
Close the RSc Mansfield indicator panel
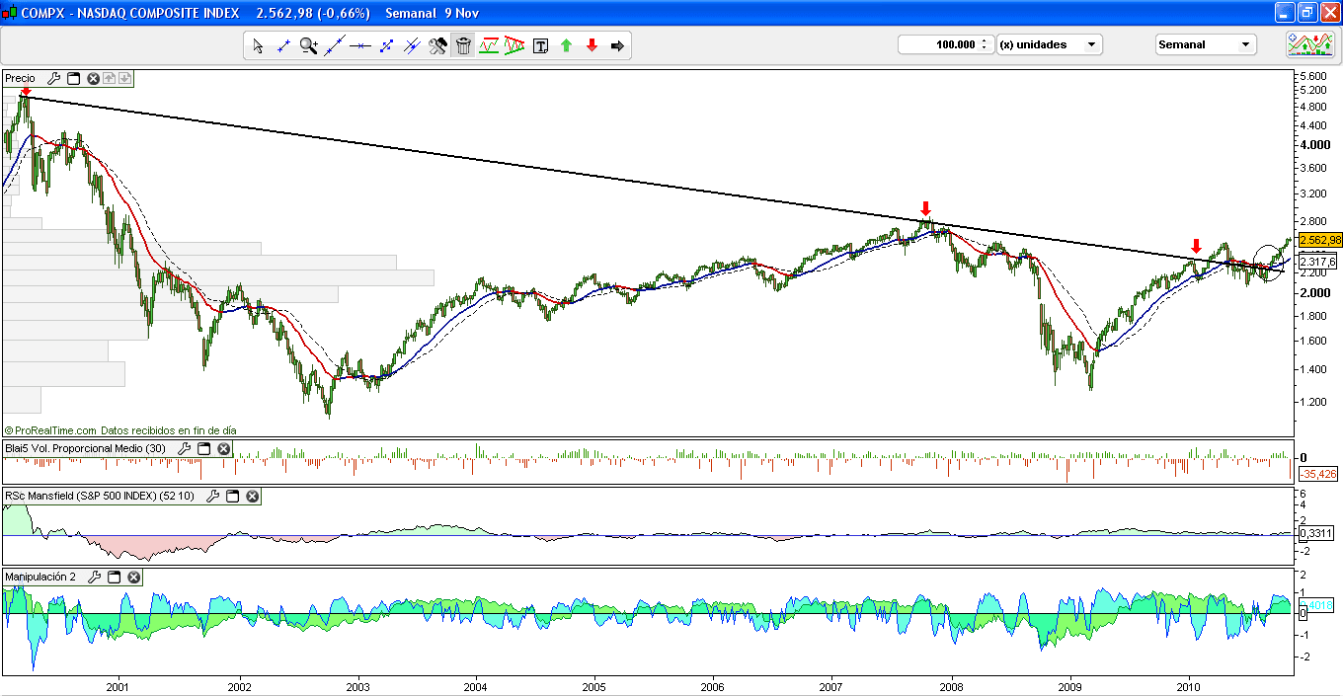pos(252,497)
